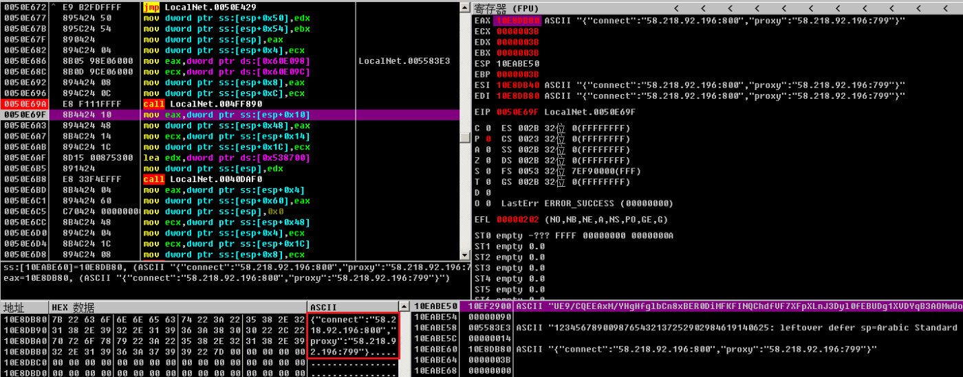Click the 地址 column header in dump pane
The height and width of the screenshot is (377, 963).
pyautogui.click(x=25, y=308)
